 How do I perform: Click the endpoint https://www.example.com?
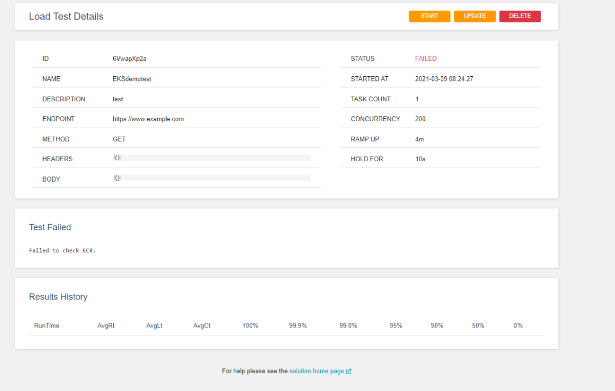pyautogui.click(x=148, y=119)
